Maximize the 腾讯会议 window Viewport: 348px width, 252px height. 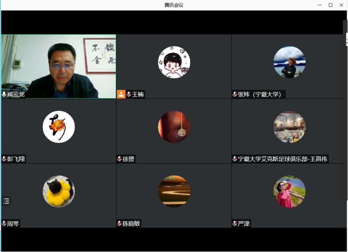[x=330, y=5]
